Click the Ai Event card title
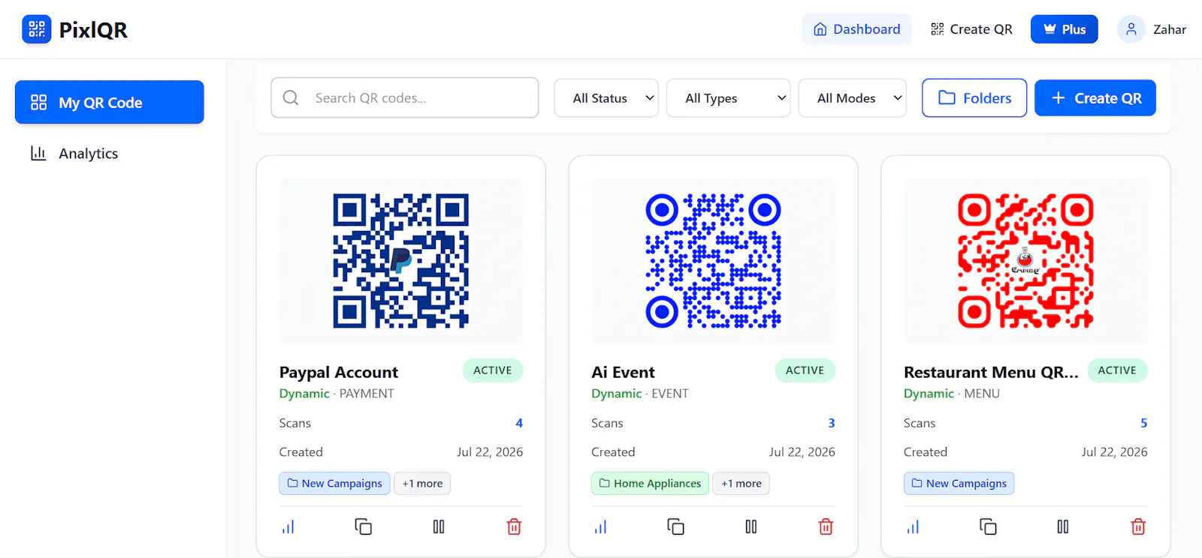The width and height of the screenshot is (1202, 558). coord(623,372)
